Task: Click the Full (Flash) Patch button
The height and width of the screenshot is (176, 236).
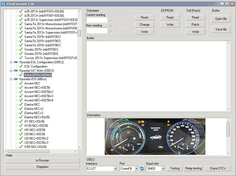Action: pos(195,25)
